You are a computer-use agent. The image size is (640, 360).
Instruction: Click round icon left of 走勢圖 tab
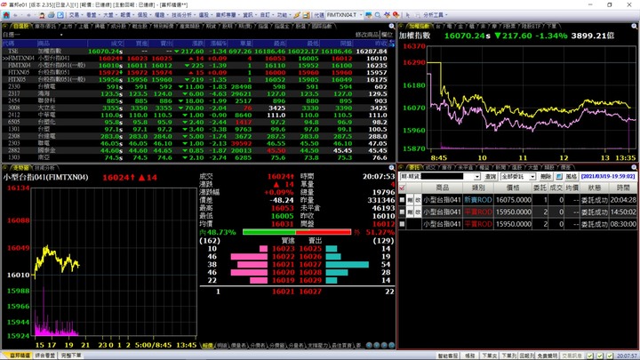click(5, 168)
